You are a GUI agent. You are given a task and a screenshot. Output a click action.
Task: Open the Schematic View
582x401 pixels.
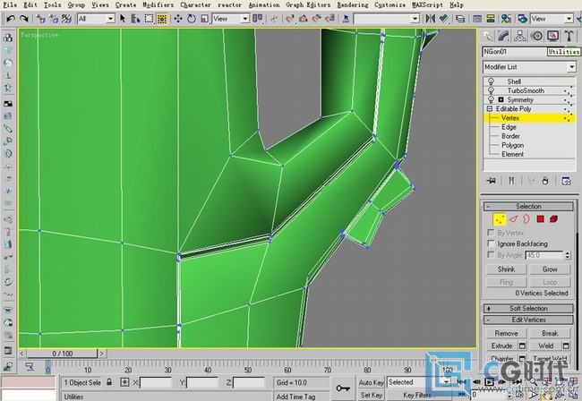tap(491, 19)
